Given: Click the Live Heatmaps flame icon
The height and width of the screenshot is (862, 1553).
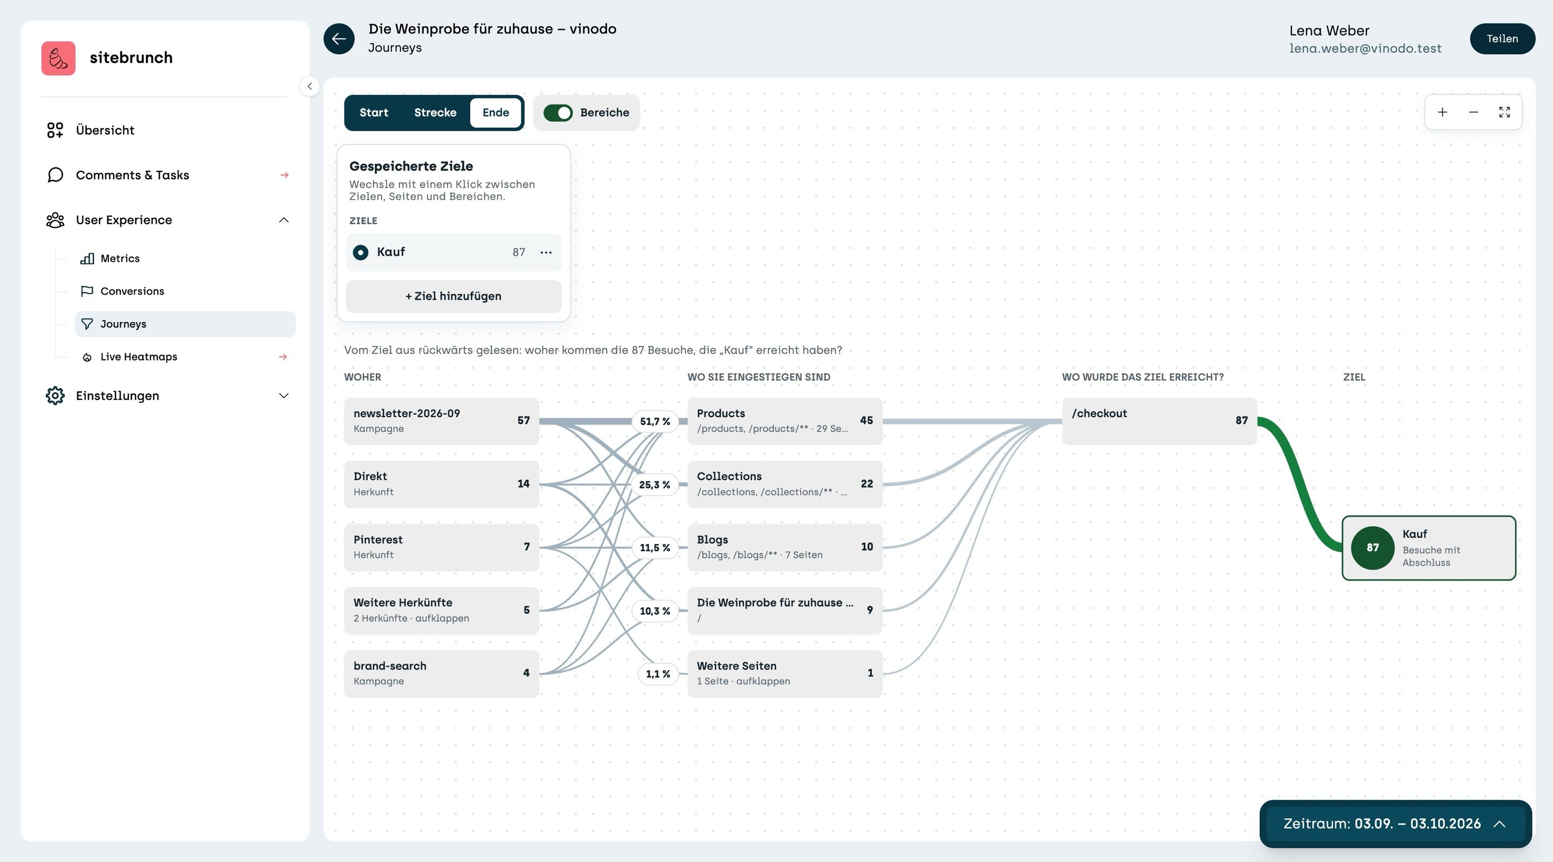Looking at the screenshot, I should pos(87,357).
